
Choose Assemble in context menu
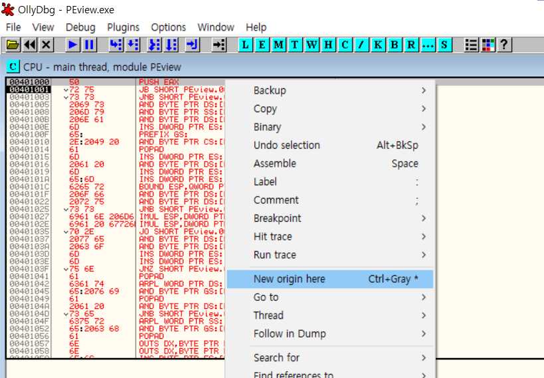pyautogui.click(x=330, y=163)
